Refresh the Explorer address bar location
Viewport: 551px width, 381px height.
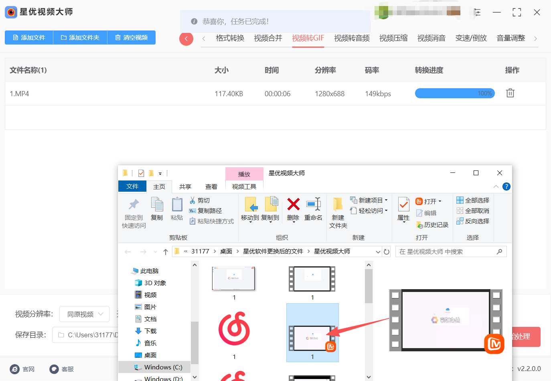pos(387,251)
